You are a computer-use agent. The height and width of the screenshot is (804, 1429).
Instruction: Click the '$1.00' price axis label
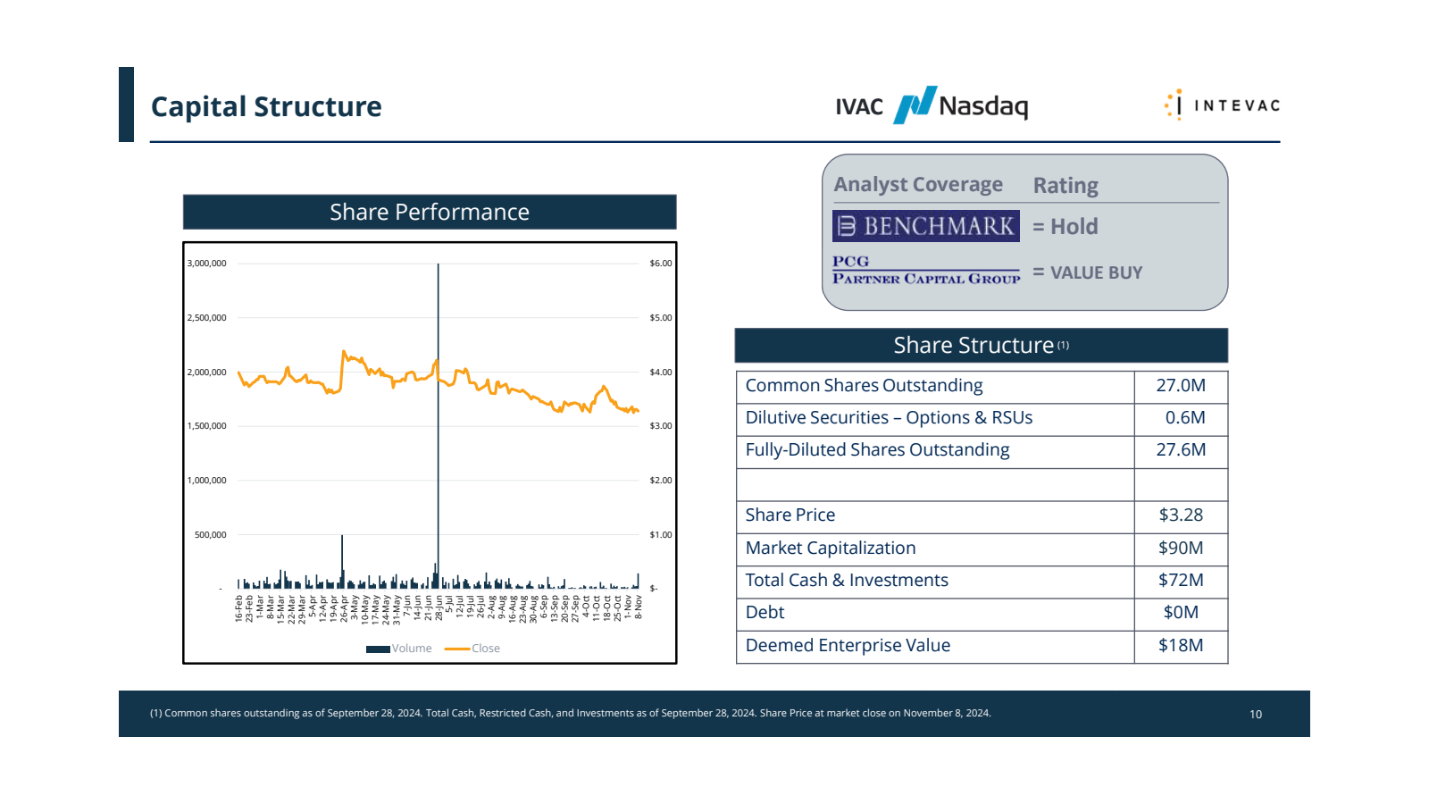(661, 535)
